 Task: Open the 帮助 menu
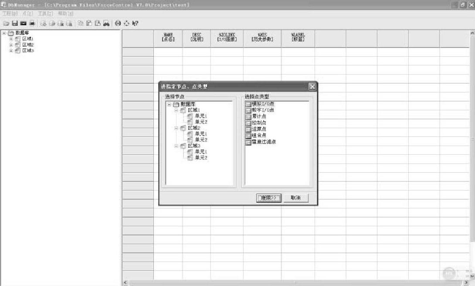tap(65, 14)
